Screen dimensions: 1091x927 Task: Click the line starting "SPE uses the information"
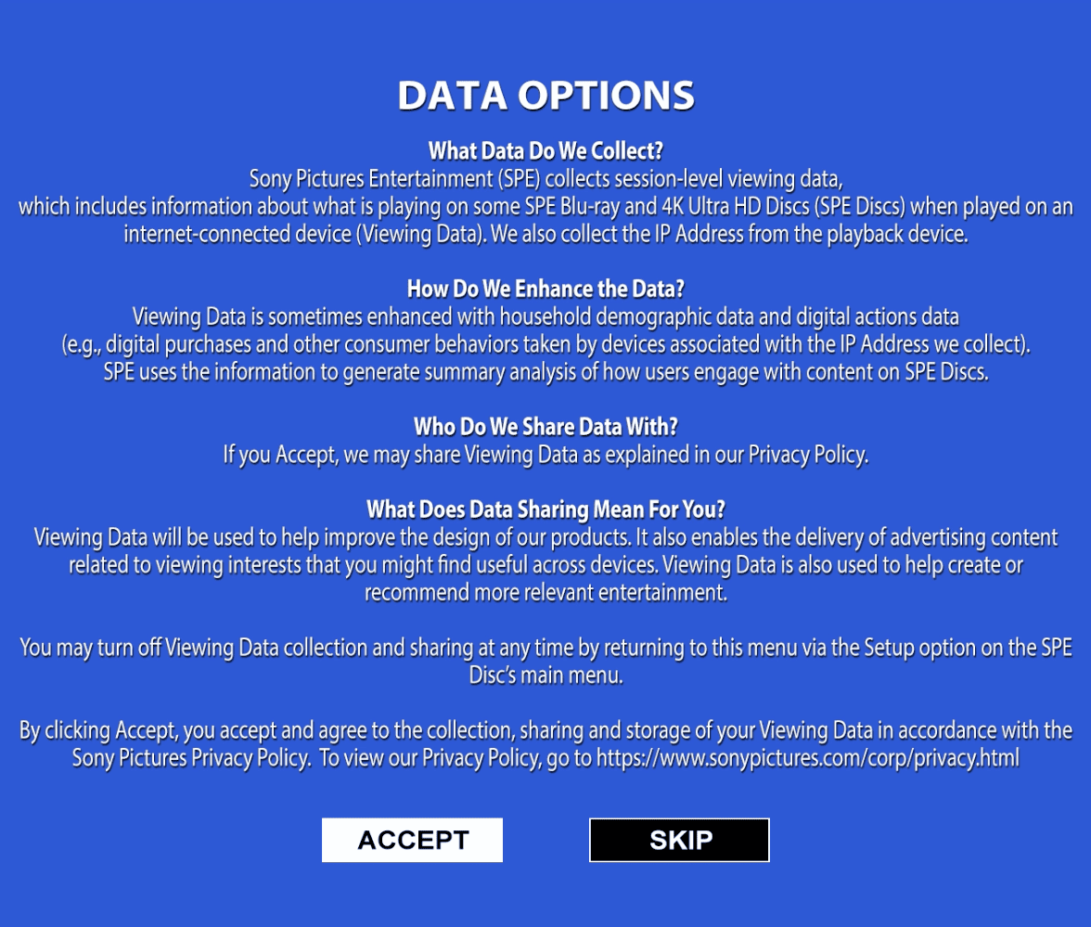tap(545, 372)
